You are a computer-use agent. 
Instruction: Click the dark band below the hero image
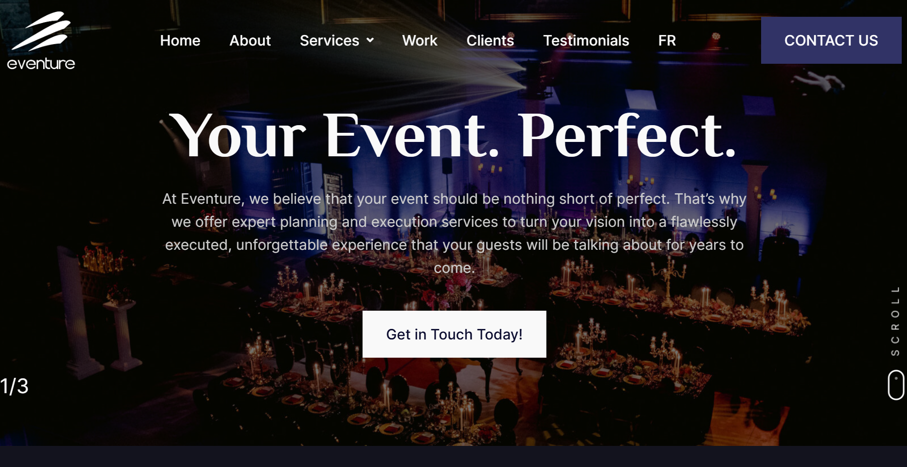pos(453,456)
